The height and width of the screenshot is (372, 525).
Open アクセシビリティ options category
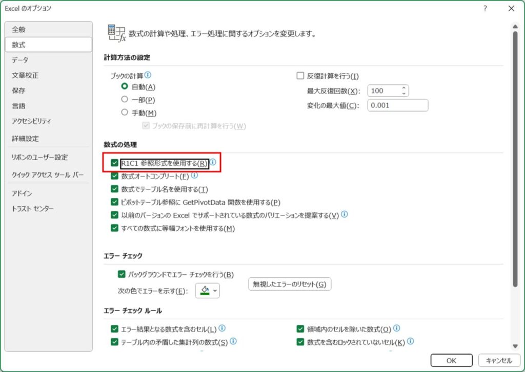click(x=49, y=121)
